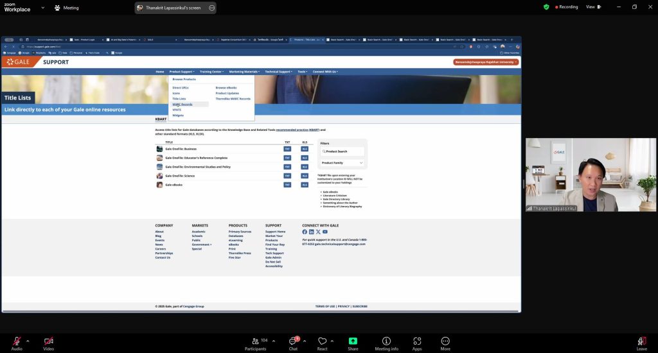Image resolution: width=658 pixels, height=353 pixels.
Task: Open Gale's YouTube channel icon
Action: [325, 232]
